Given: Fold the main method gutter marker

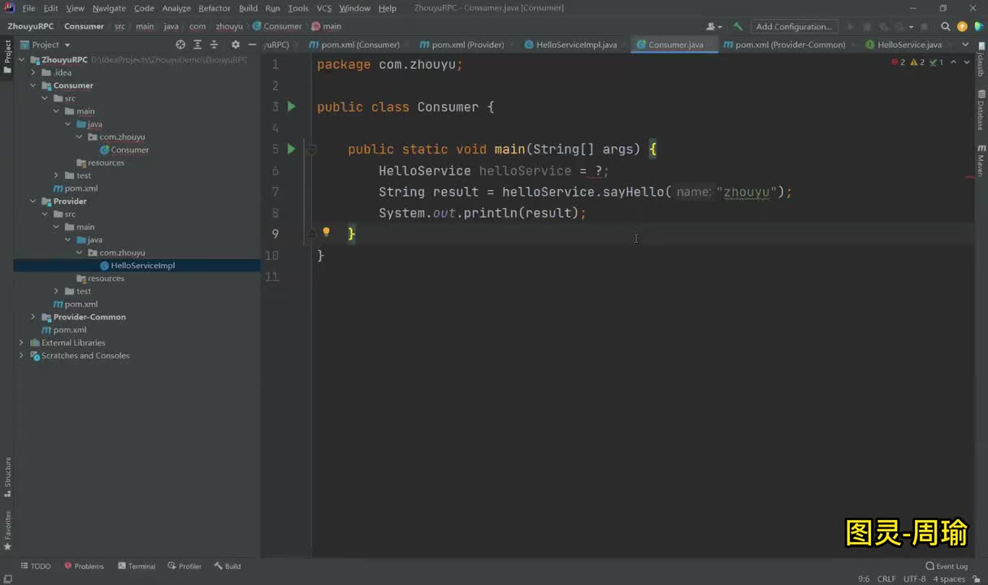Looking at the screenshot, I should (311, 149).
